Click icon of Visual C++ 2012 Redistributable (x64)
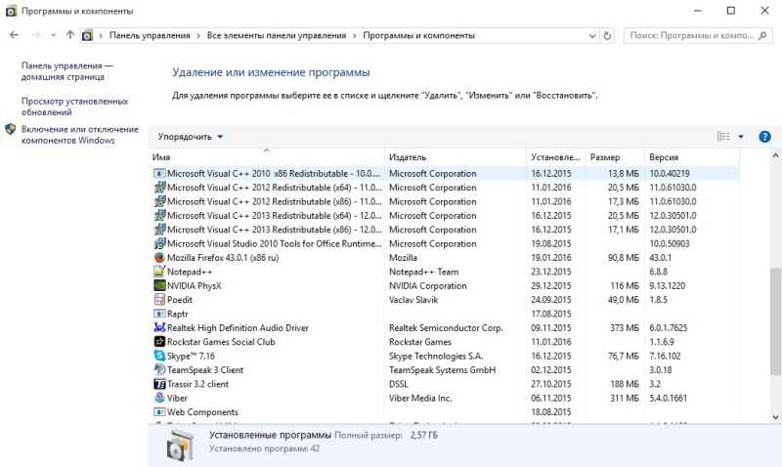 coord(159,188)
